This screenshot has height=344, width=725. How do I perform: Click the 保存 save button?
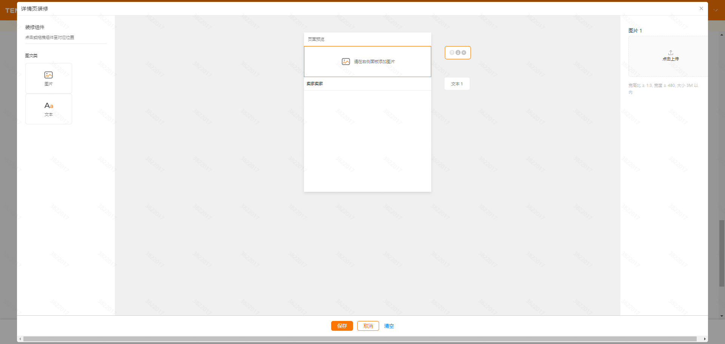click(x=342, y=326)
